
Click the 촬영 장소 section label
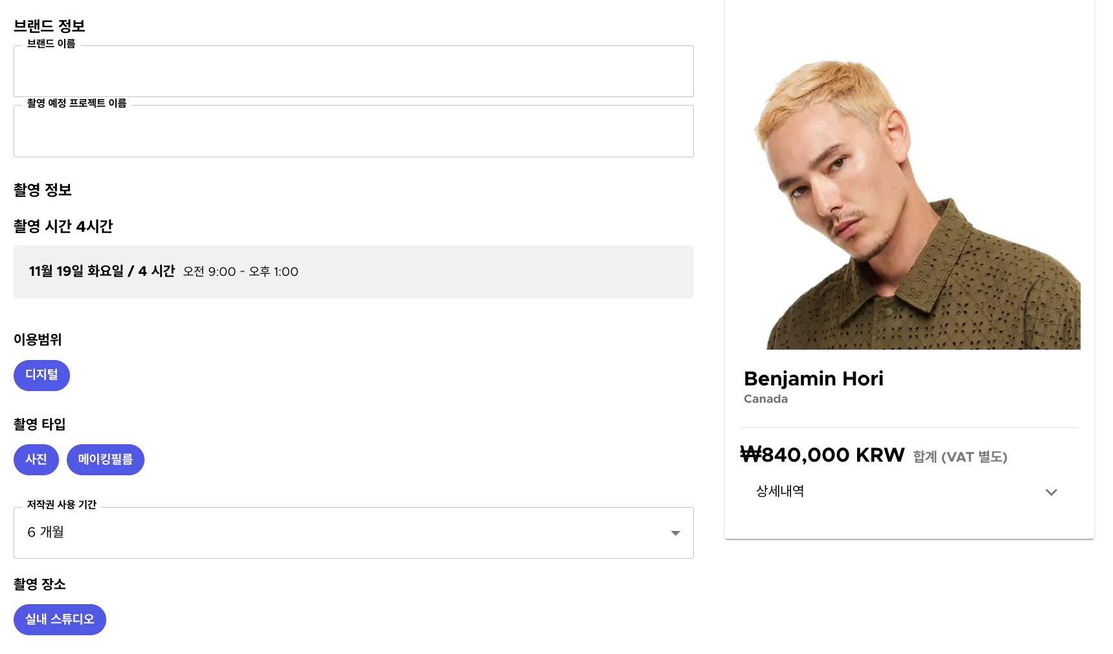(40, 585)
